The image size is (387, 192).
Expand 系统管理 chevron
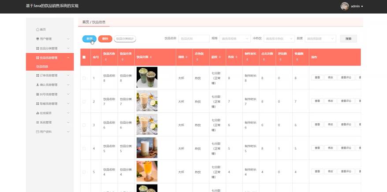68,122
